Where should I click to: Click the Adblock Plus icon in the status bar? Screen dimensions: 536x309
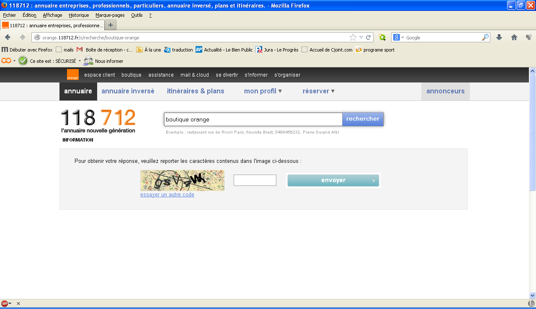coord(5,304)
